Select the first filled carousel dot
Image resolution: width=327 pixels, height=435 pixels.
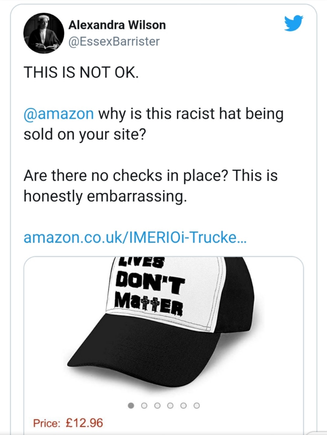click(131, 406)
